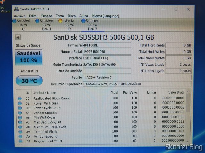Click the attribute list scroll down arrow
205x153 pixels.
[x=188, y=141]
